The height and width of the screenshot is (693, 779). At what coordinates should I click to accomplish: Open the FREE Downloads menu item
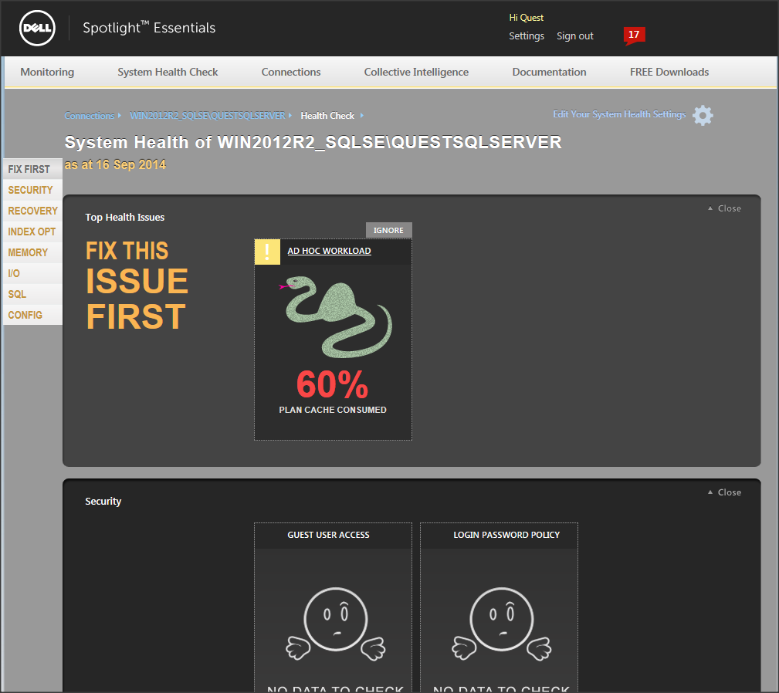pos(669,72)
